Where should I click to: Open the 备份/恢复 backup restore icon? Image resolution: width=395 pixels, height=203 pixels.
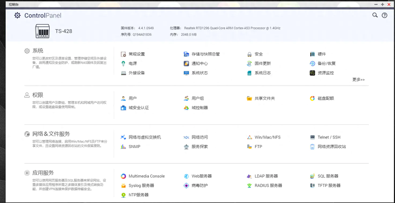point(312,64)
